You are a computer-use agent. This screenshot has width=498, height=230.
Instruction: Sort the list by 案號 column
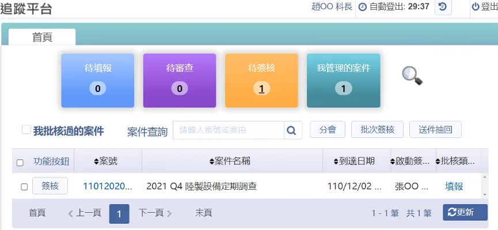106,161
